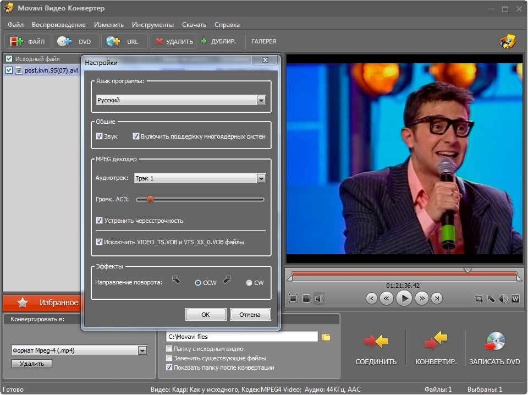Select the CW rotation radio button
528x395 pixels.
(x=249, y=283)
